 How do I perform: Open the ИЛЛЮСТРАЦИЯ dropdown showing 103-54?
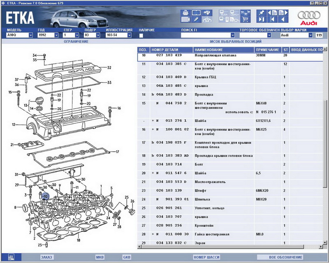coord(130,35)
